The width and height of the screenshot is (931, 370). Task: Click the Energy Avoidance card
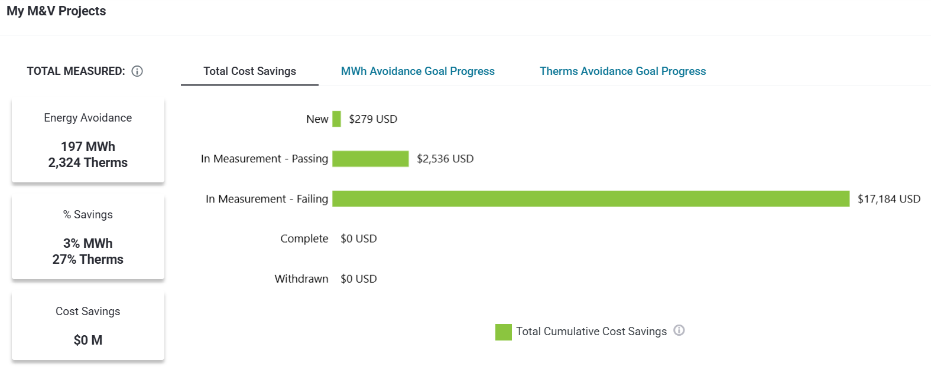[x=88, y=140]
